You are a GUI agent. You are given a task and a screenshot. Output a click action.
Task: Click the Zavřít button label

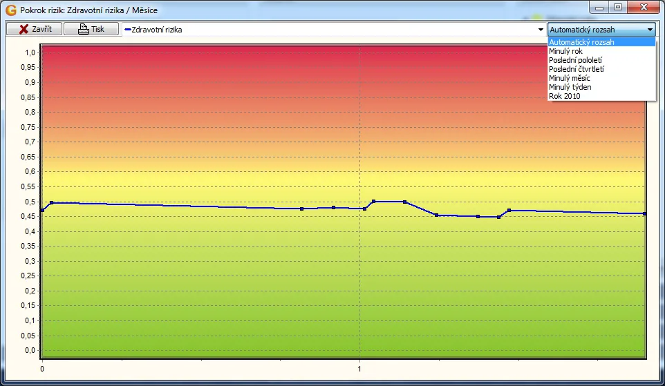41,29
